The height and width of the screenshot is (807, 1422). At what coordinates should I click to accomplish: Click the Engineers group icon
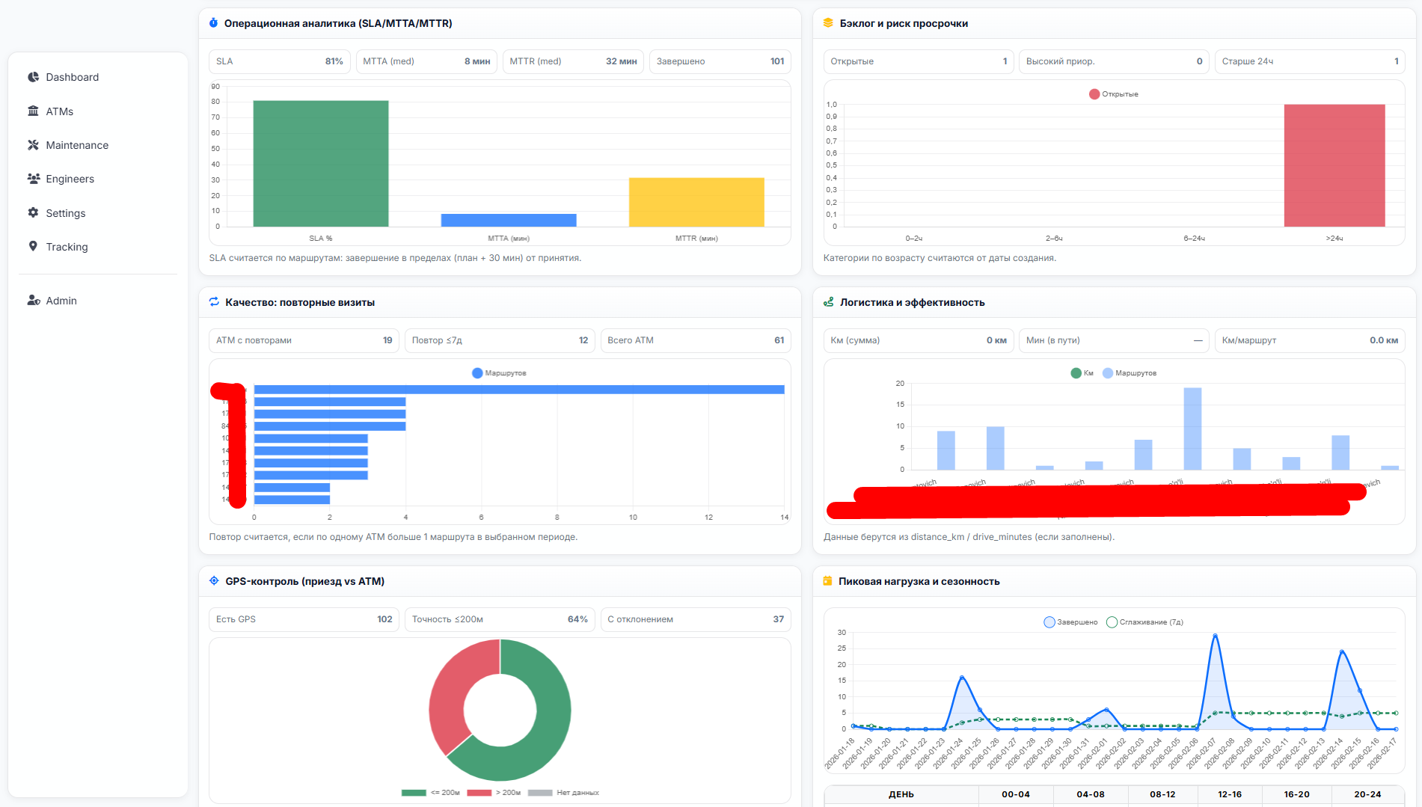coord(33,179)
